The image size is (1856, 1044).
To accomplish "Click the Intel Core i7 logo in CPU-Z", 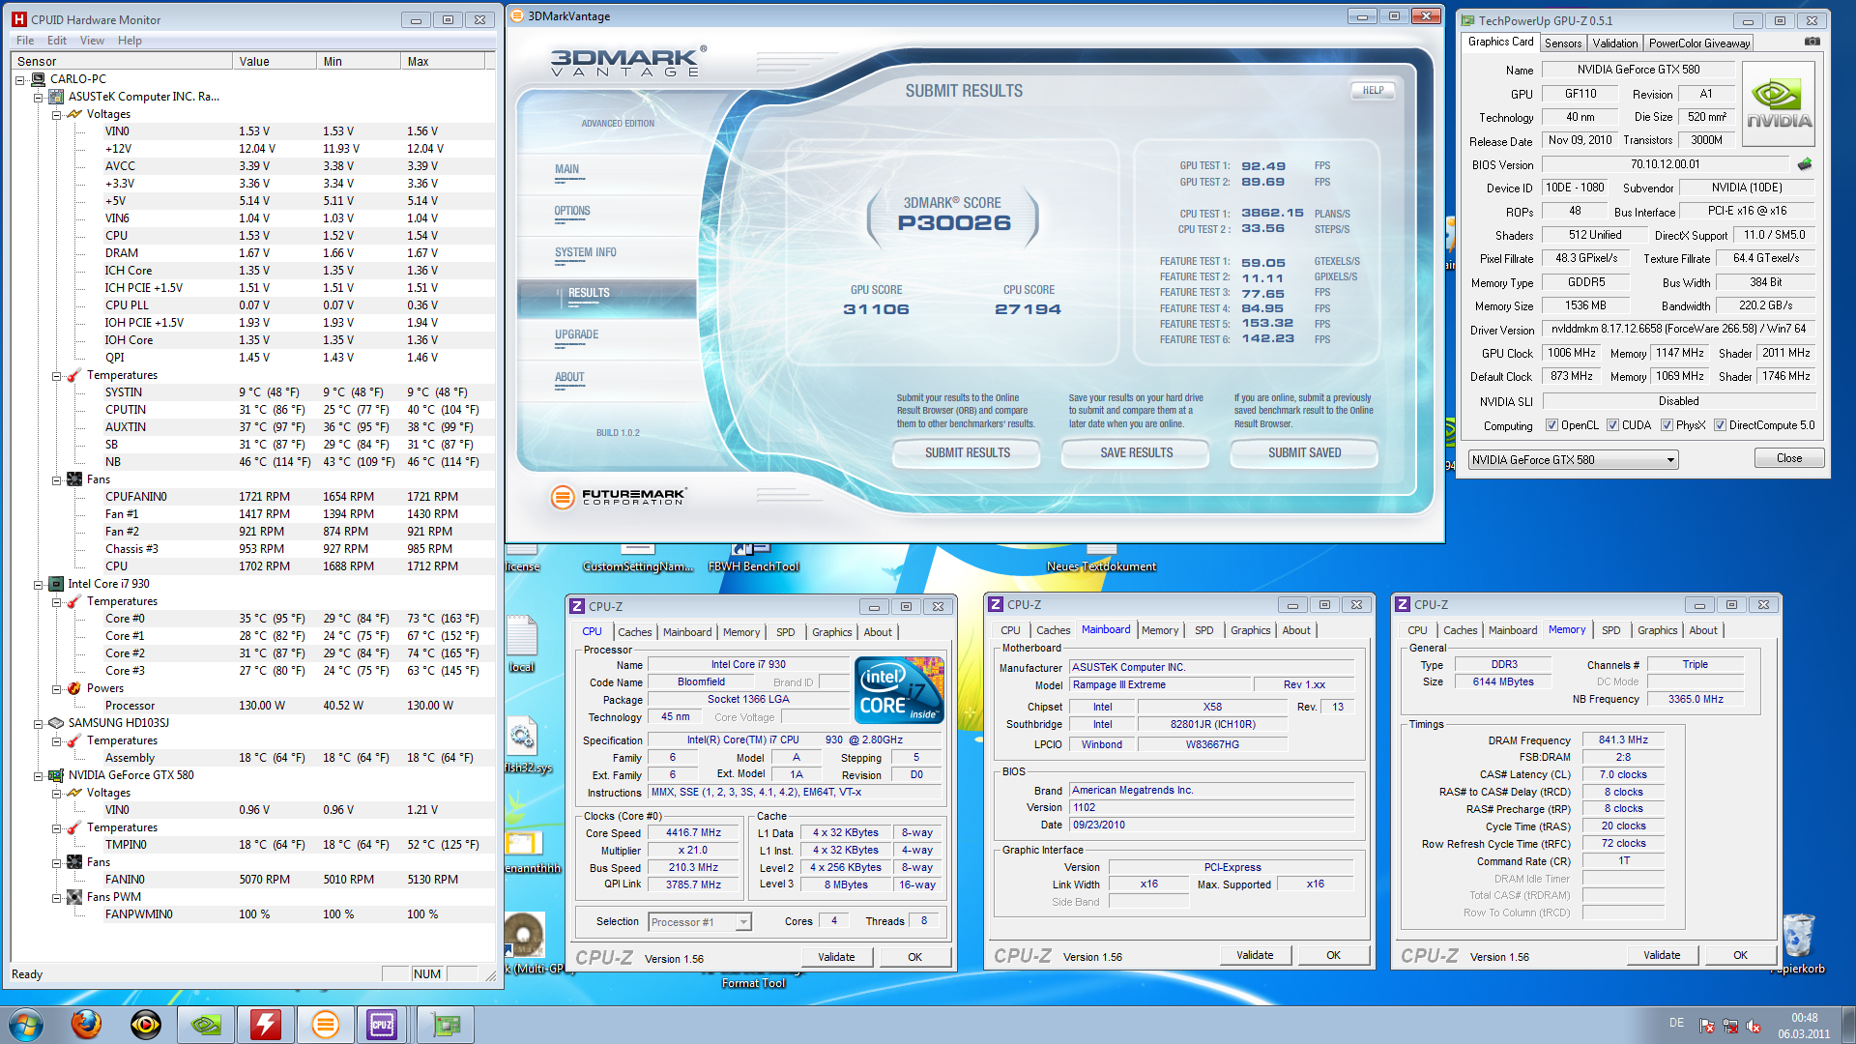I will [x=899, y=689].
